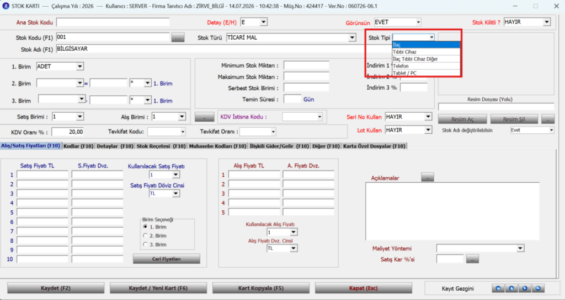Click Minimum Stok Miktarı input field
The width and height of the screenshot is (565, 300).
tap(306, 66)
